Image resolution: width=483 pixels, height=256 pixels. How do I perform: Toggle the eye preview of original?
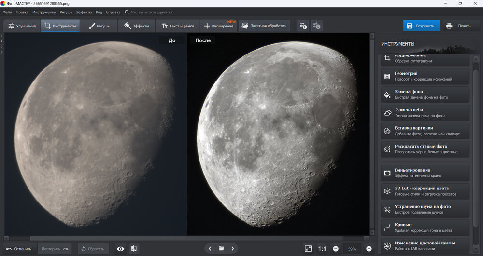121,249
